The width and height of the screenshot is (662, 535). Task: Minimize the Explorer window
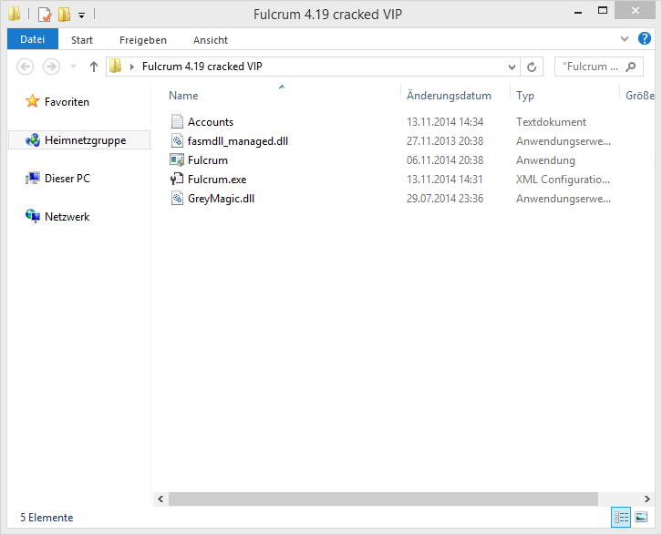point(578,12)
